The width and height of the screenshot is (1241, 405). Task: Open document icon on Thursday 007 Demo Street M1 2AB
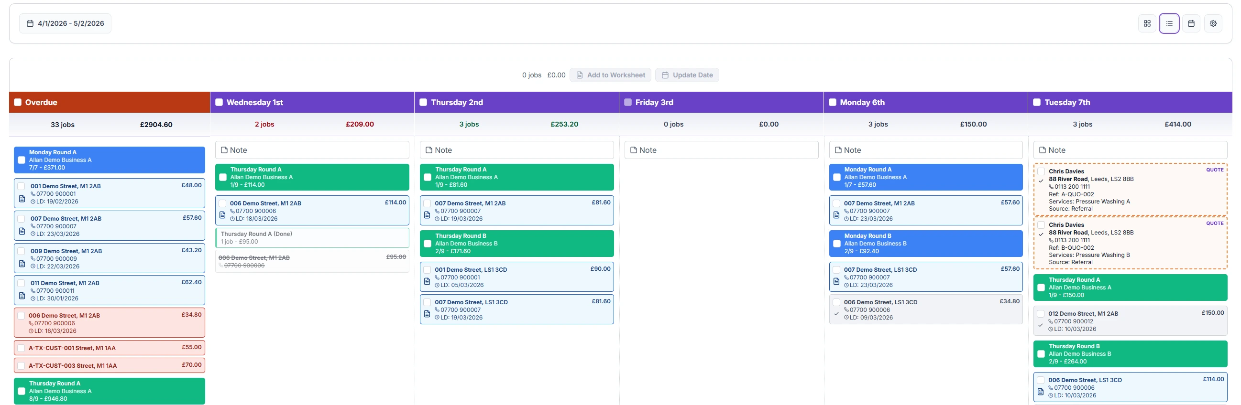(427, 215)
